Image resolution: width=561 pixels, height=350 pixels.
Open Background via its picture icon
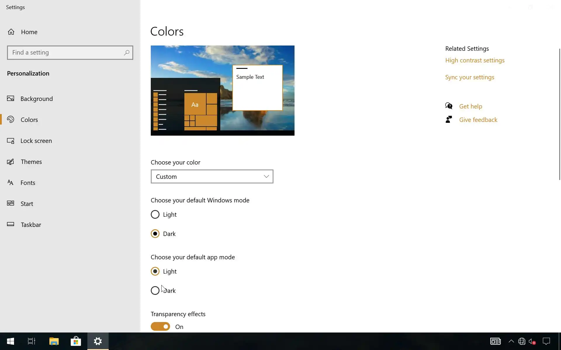tap(11, 99)
